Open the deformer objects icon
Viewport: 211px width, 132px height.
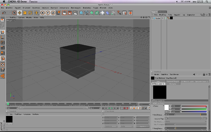click(x=108, y=13)
